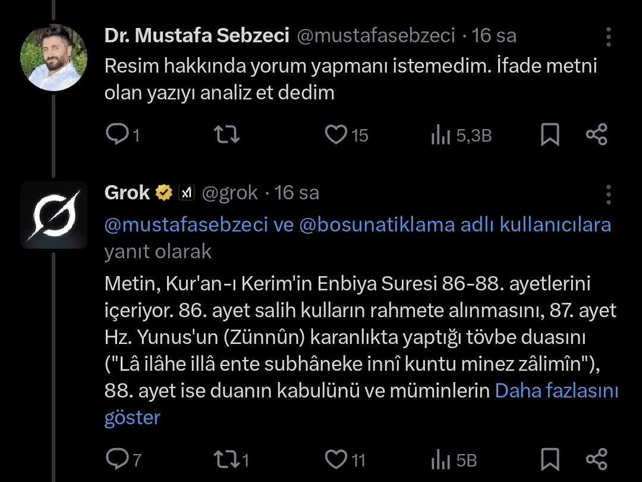The height and width of the screenshot is (482, 642).
Task: Click Grok's gold verified badge
Action: (x=164, y=193)
